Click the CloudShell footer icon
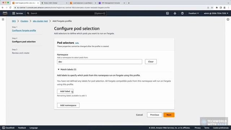This screenshot has height=130, width=231. click(4, 128)
